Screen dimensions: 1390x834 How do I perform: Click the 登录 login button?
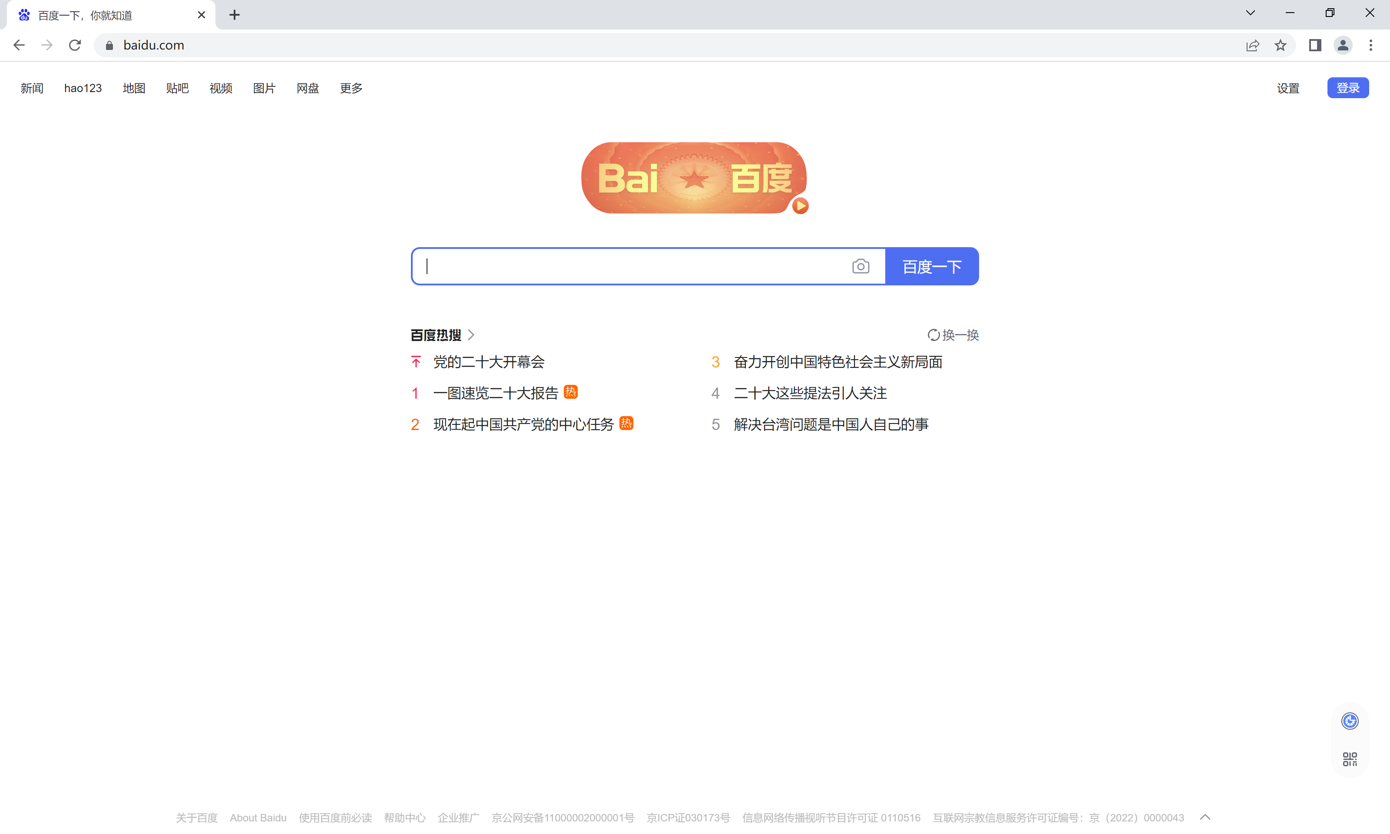(1348, 88)
